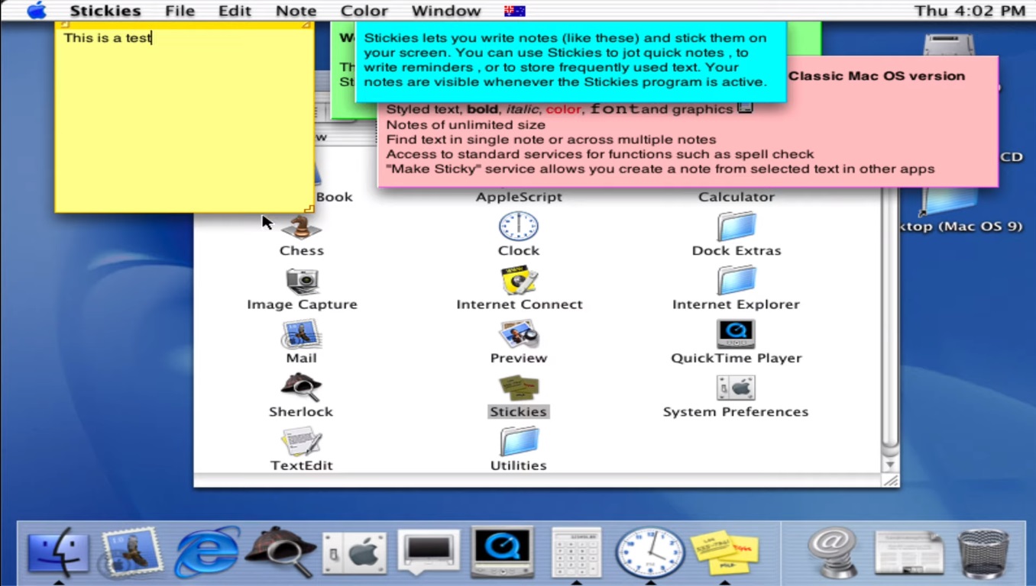Click the "(Mac OS 9)" desktop folder label
Image resolution: width=1036 pixels, height=586 pixels.
point(961,227)
